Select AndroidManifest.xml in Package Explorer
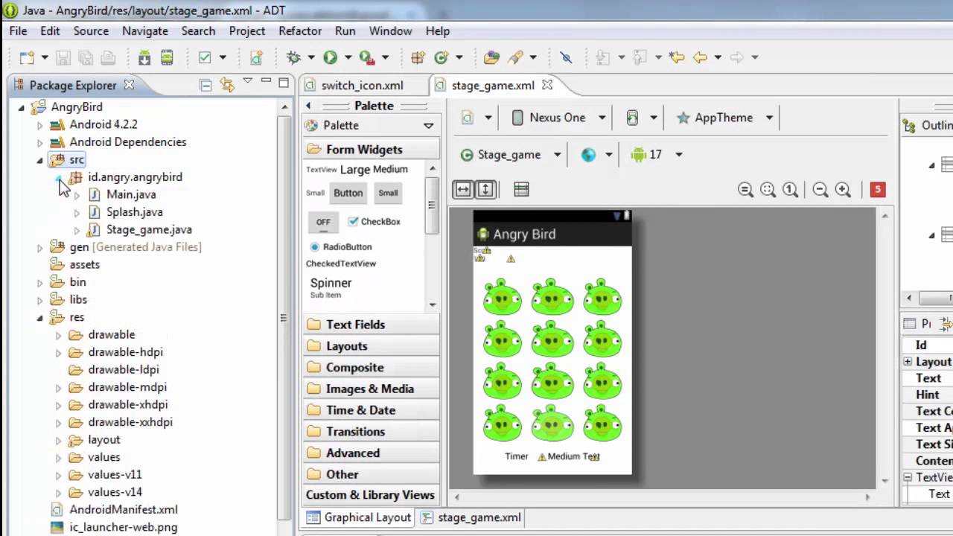Screen dimensions: 953x536 click(x=124, y=510)
